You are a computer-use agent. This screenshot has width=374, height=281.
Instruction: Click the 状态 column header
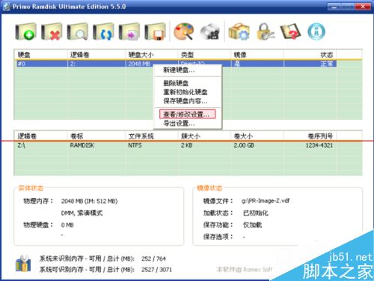(x=310, y=55)
